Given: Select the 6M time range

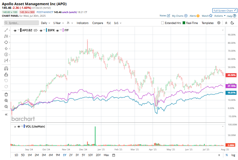Looking at the screenshot, I should pyautogui.click(x=51, y=155).
